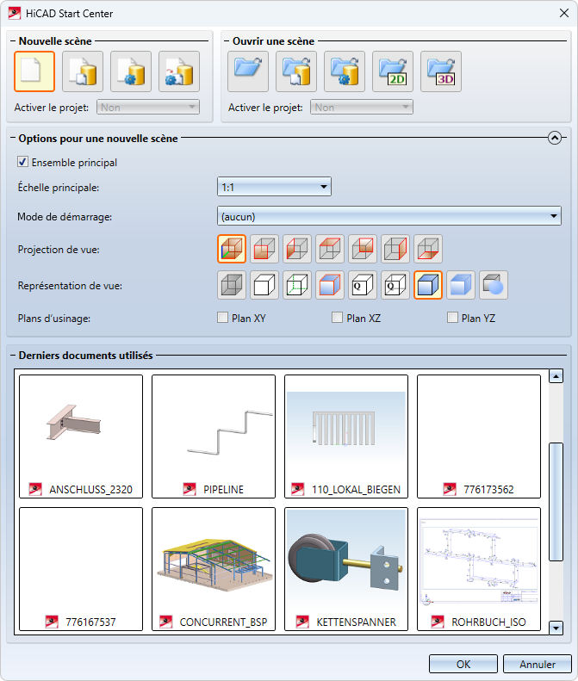Open scene via folder with database gear icon
This screenshot has width=578, height=681.
(345, 71)
